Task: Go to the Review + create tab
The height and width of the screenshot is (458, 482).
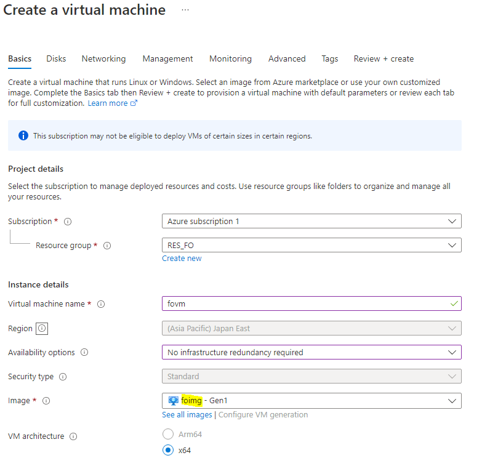Action: tap(384, 59)
